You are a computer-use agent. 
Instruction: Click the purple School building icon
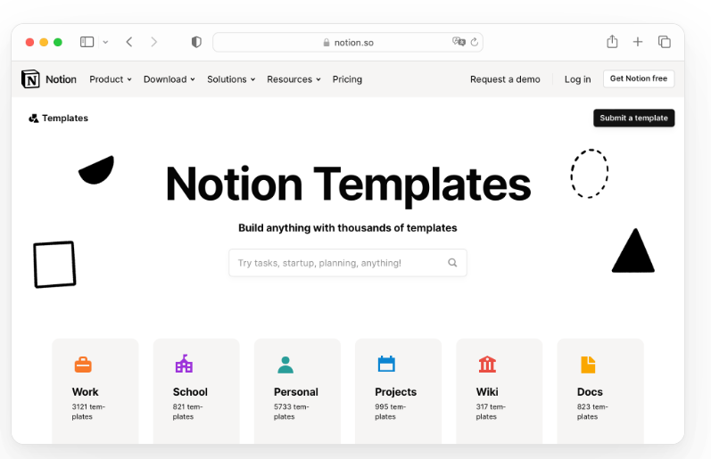coord(184,364)
